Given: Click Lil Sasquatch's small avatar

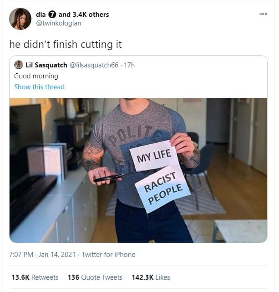Looking at the screenshot, I should pyautogui.click(x=19, y=65).
